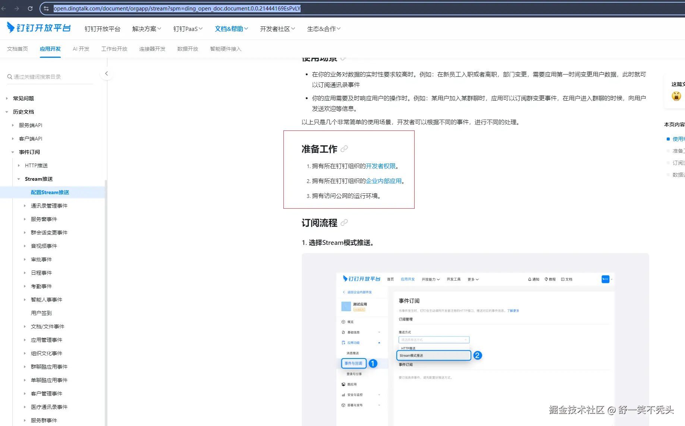685x426 pixels.
Task: Open 群会话变更事件 in the sidebar
Action: coord(49,233)
